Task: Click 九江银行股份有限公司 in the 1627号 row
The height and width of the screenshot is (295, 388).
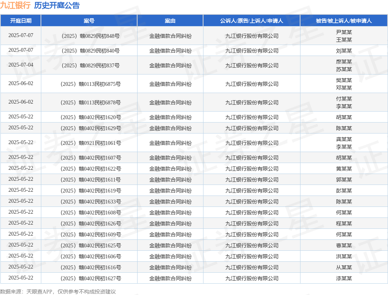Action: (x=252, y=278)
